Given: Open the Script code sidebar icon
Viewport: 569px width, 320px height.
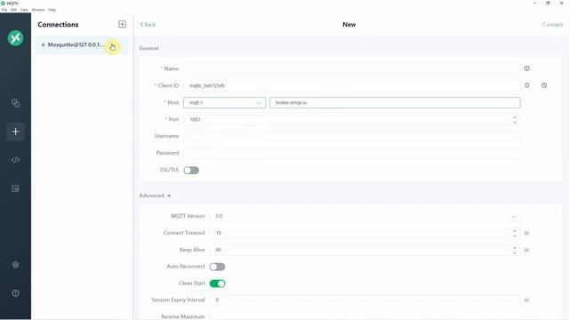Looking at the screenshot, I should tap(16, 160).
